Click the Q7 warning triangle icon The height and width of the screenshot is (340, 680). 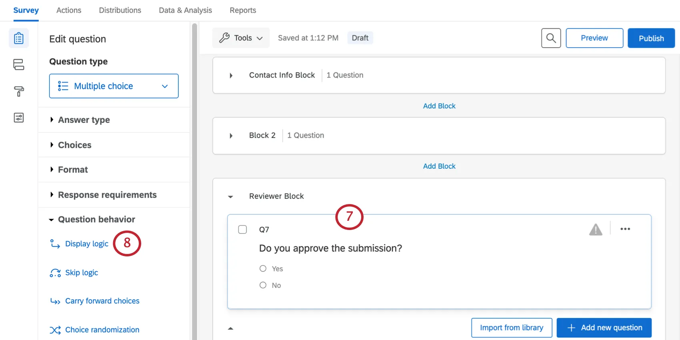tap(595, 230)
